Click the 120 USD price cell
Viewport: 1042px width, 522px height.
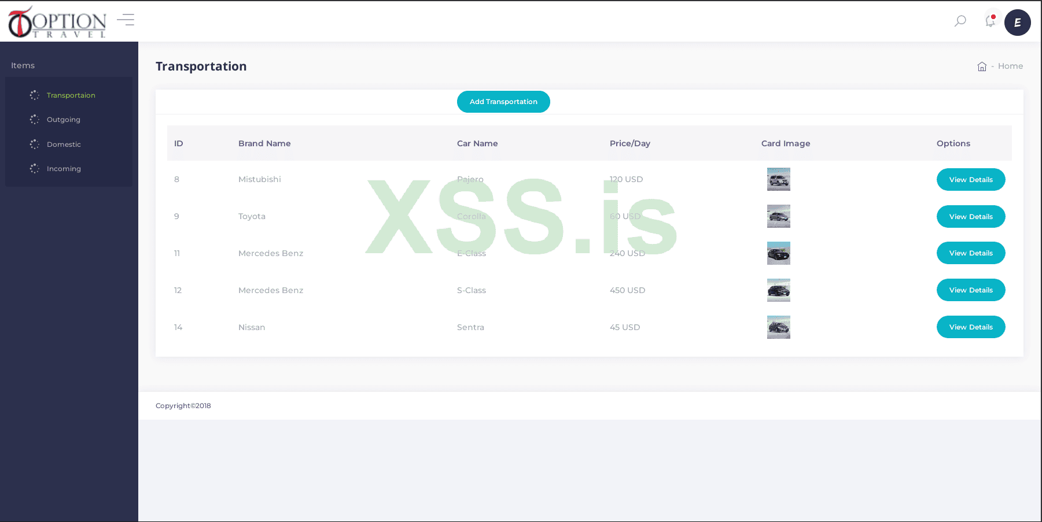(x=627, y=179)
